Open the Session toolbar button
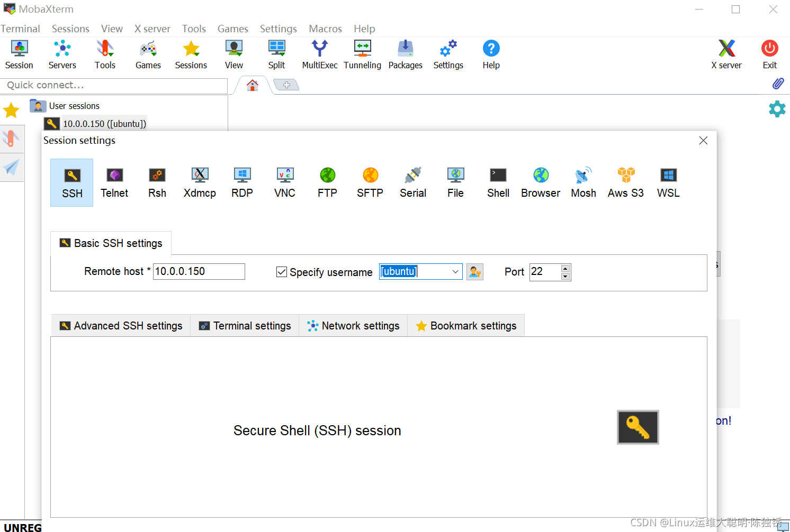 pyautogui.click(x=19, y=54)
